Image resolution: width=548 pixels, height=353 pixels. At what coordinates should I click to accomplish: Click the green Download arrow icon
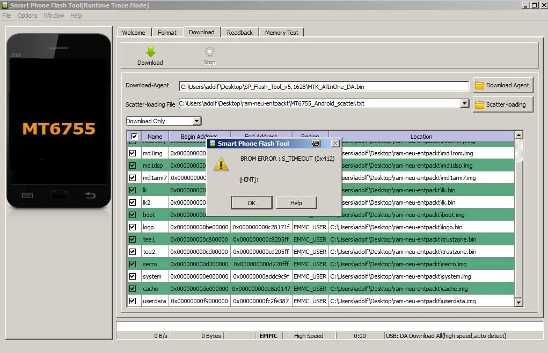[x=151, y=51]
